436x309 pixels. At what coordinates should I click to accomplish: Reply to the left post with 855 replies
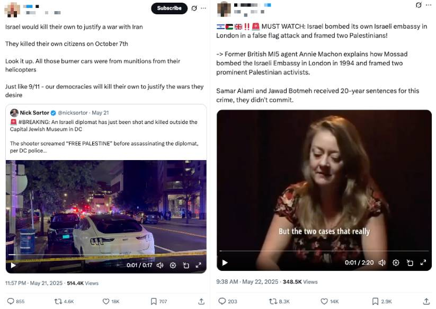(x=15, y=301)
